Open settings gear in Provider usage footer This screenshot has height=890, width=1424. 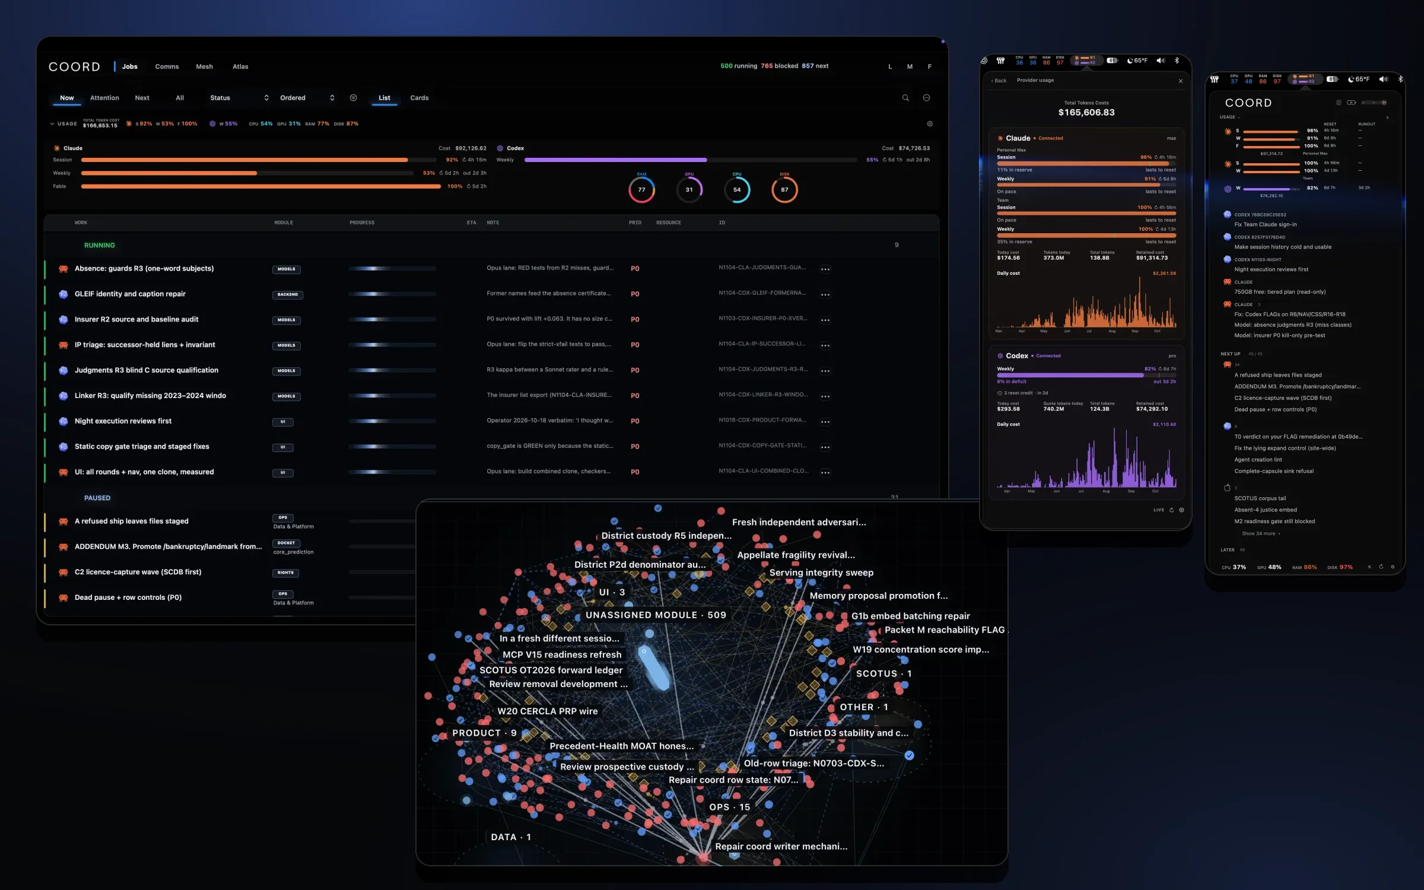[1181, 510]
